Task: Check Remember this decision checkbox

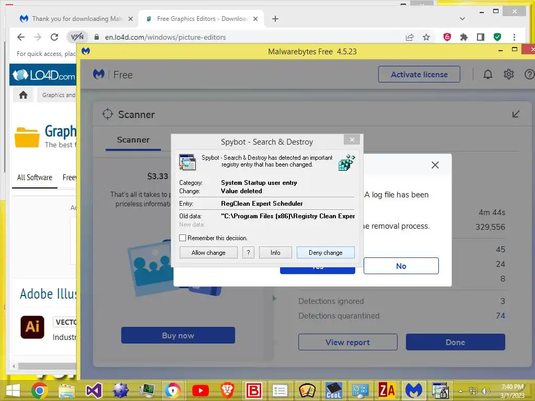Action: tap(183, 238)
